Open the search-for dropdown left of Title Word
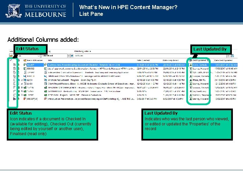Viewport: 243px width, 182px height. pos(38,56)
